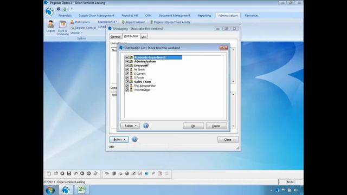
Task: Uncheck the S Garrett checkbox
Action: tap(127, 74)
